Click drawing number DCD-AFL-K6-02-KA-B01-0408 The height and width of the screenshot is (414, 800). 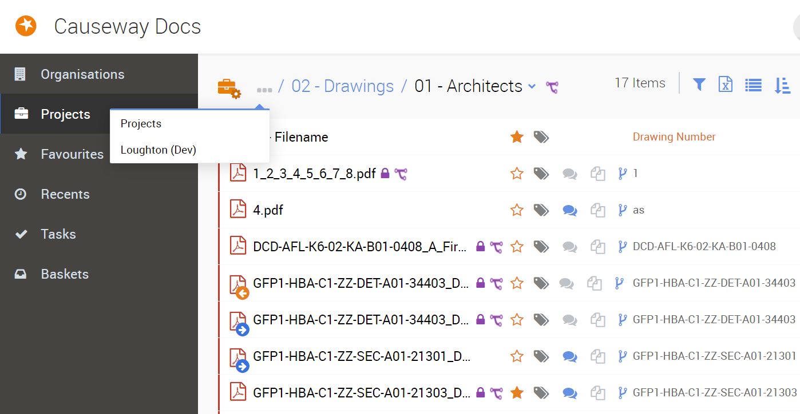tap(704, 247)
